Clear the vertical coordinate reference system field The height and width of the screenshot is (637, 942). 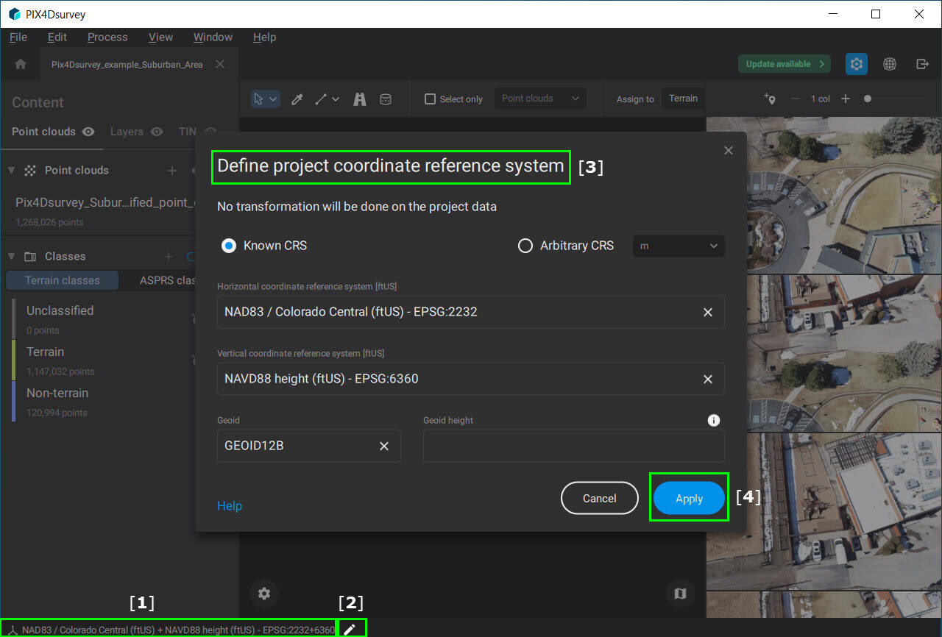708,379
